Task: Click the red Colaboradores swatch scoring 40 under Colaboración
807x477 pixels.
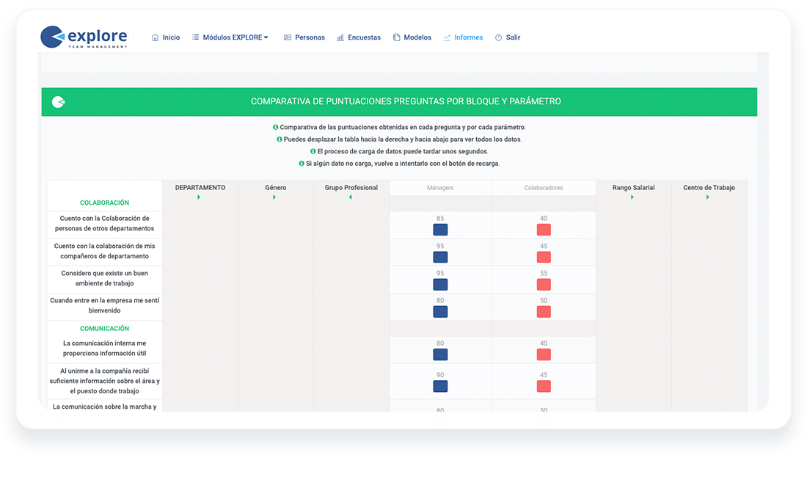Action: (544, 230)
